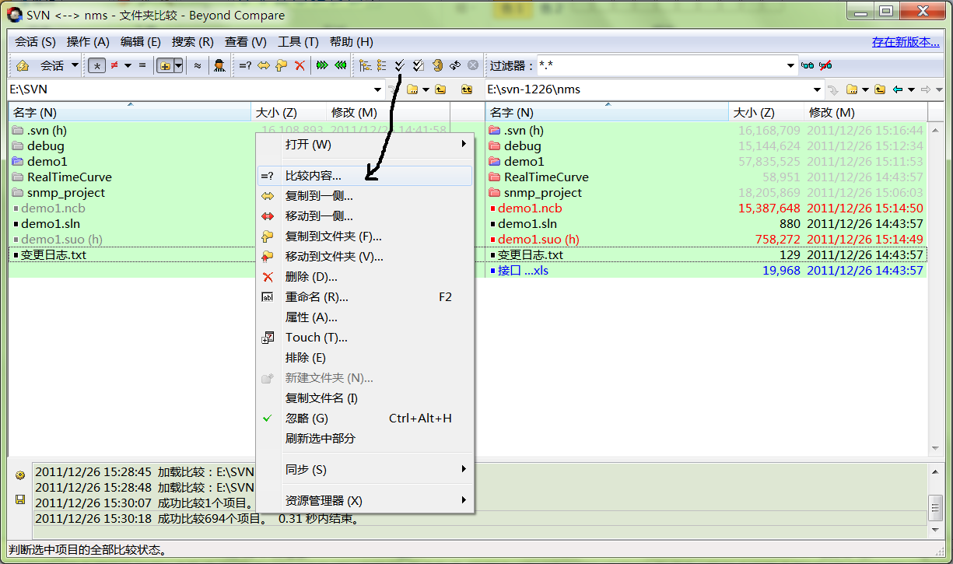Image resolution: width=953 pixels, height=564 pixels.
Task: Open the 帮助 (H) menu
Action: (352, 42)
